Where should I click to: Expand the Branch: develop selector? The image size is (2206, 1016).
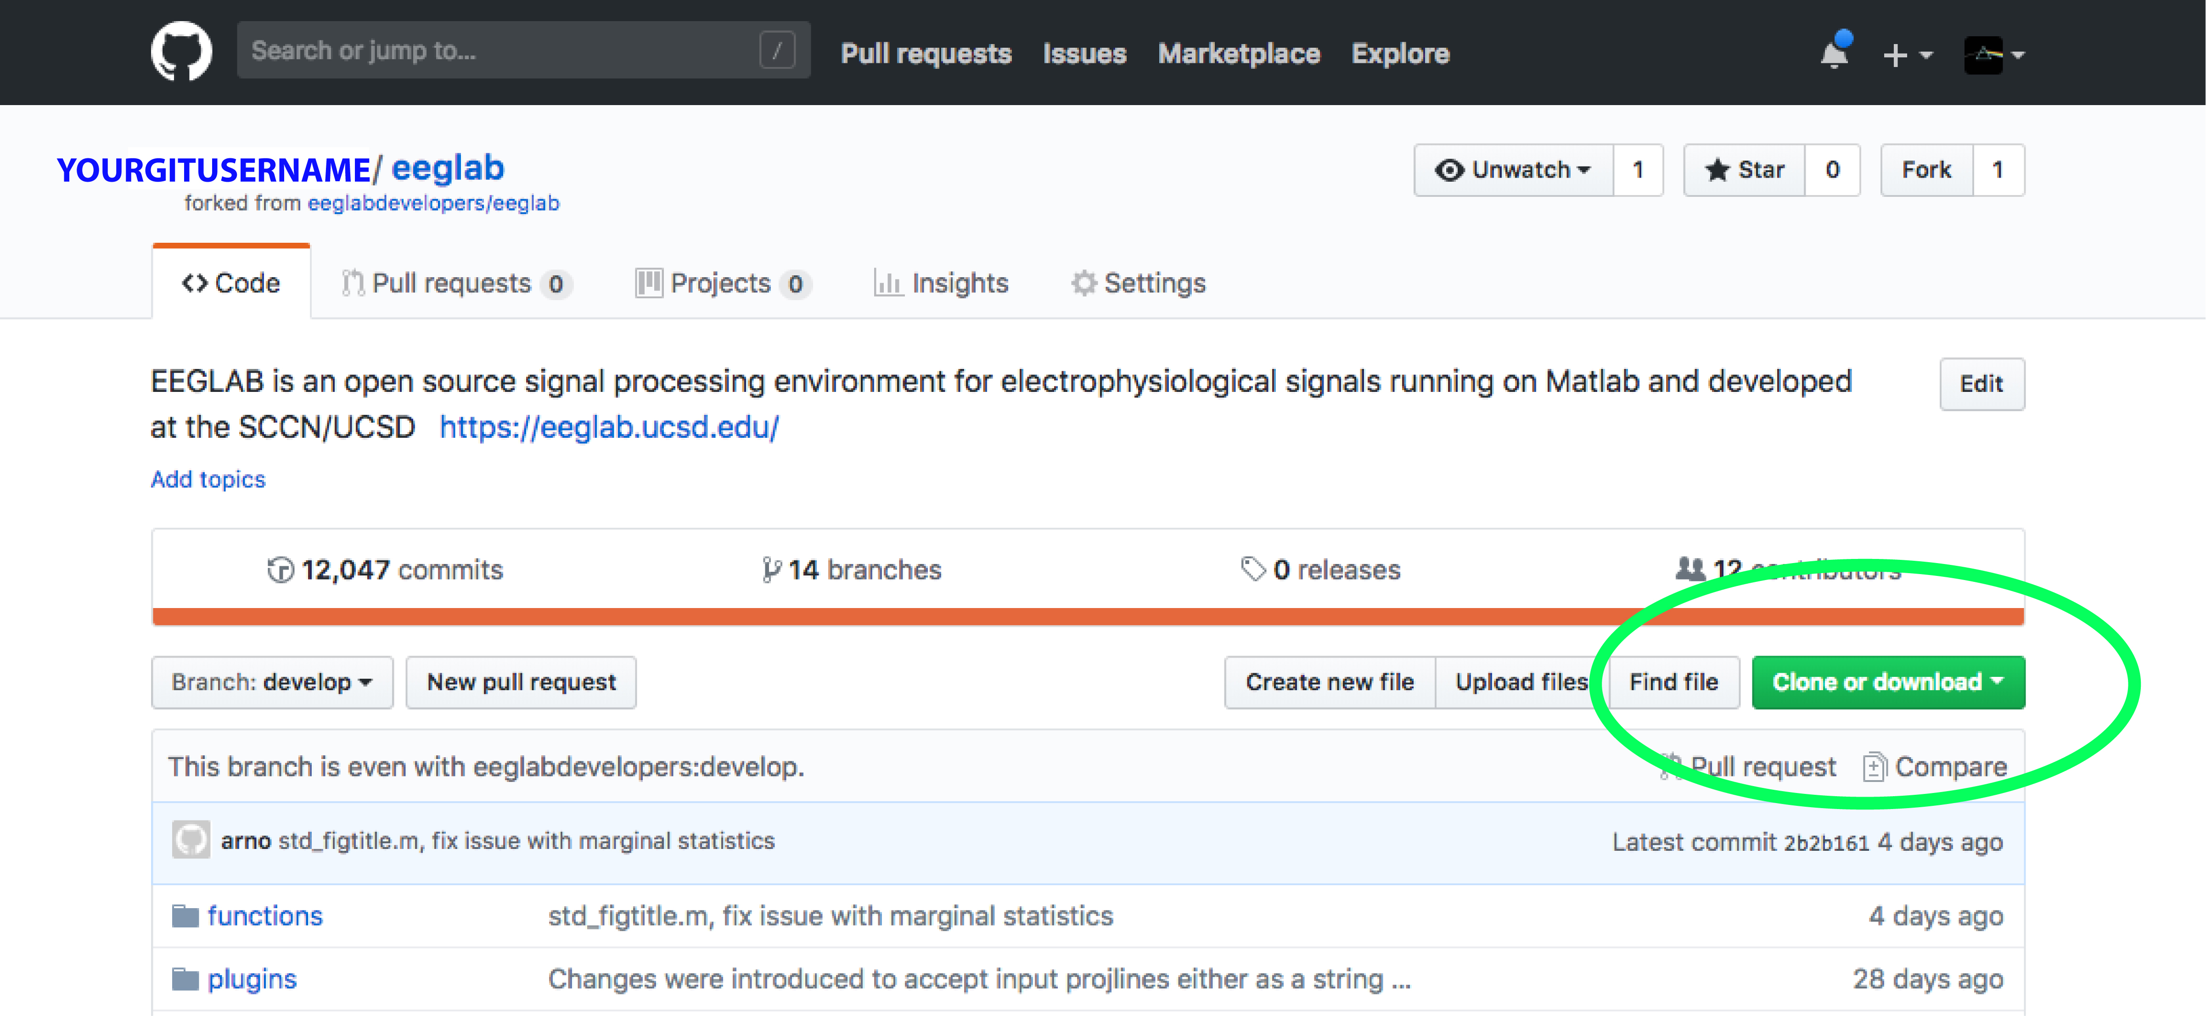click(271, 682)
